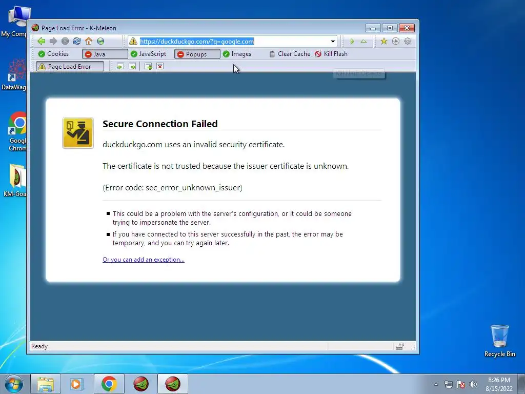Go back with the green Back arrow

pyautogui.click(x=42, y=41)
